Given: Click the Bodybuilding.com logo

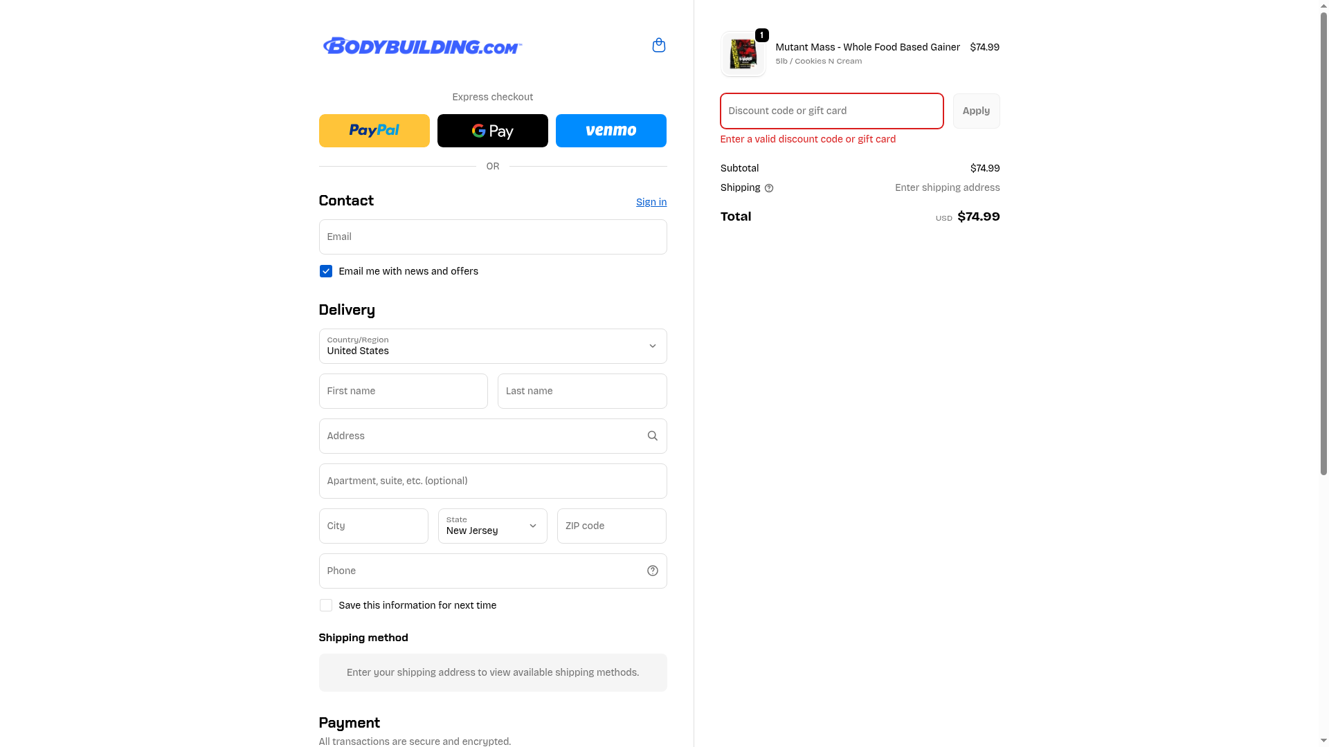Looking at the screenshot, I should point(422,46).
